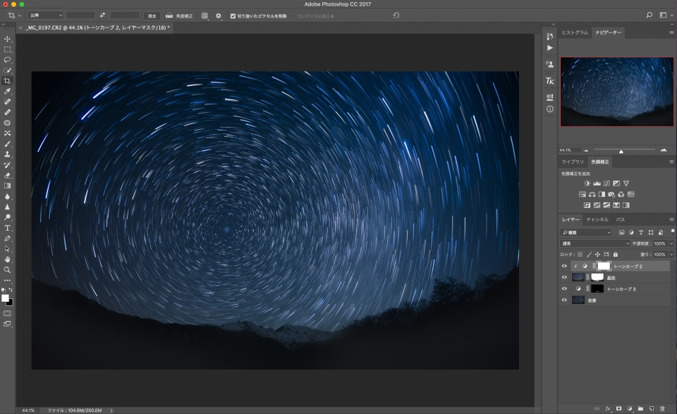Select the Gradient tool
The image size is (677, 414).
(x=7, y=185)
